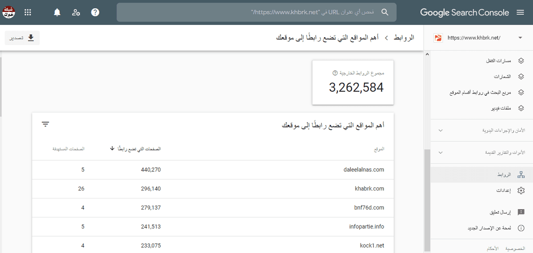Open users and permissions settings icon
This screenshot has height=253, width=533.
click(x=76, y=12)
